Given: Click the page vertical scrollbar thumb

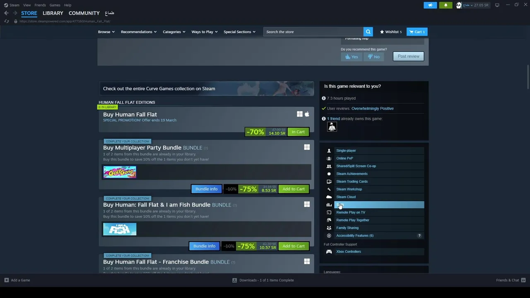Looking at the screenshot, I should point(528,77).
